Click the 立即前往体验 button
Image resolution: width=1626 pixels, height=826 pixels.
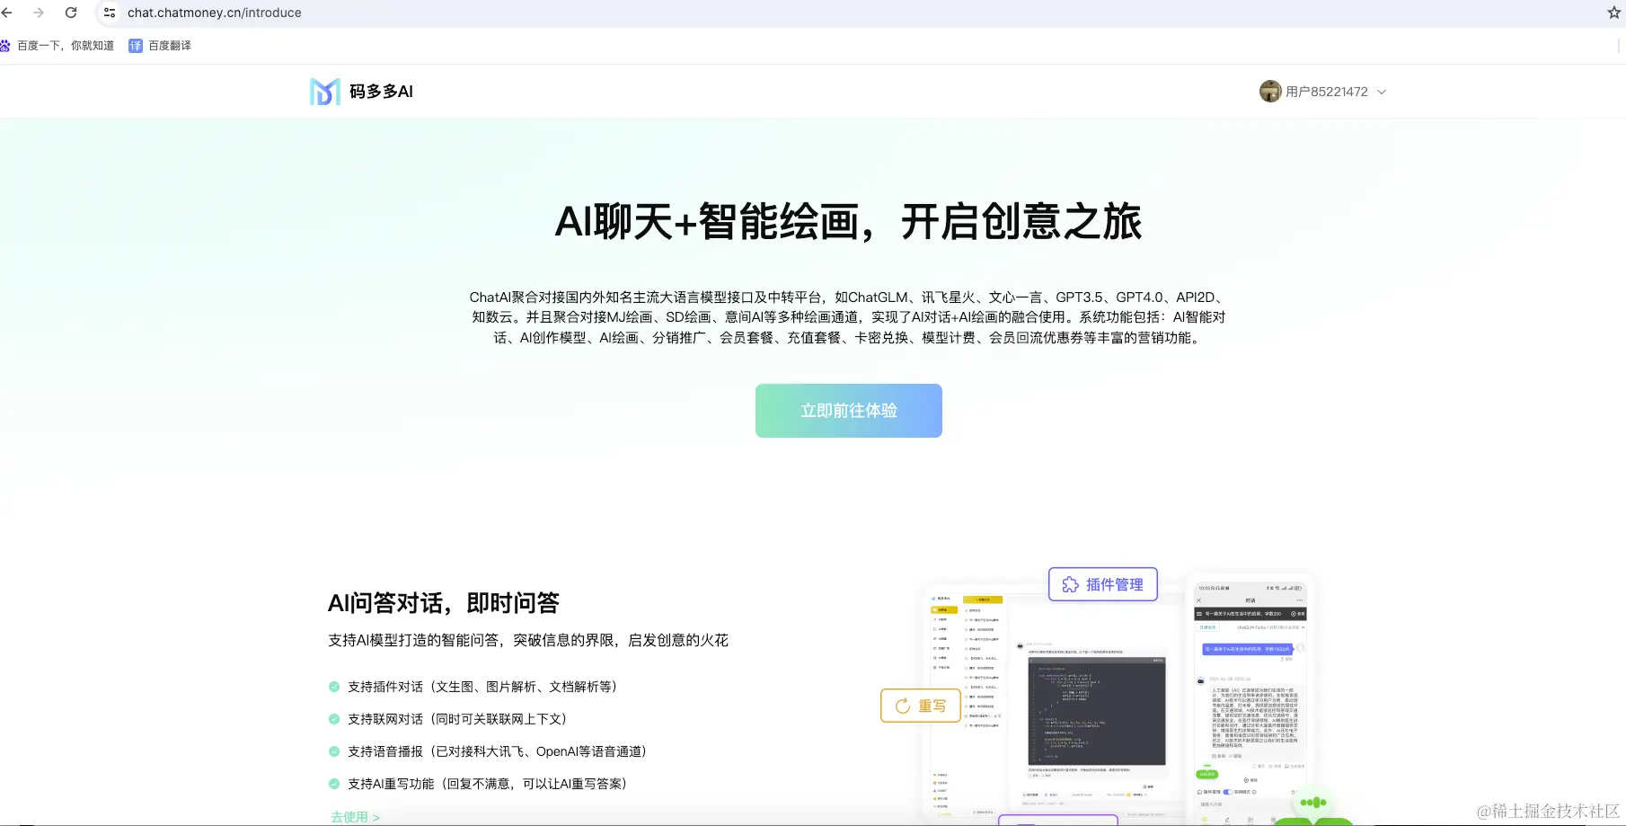849,411
